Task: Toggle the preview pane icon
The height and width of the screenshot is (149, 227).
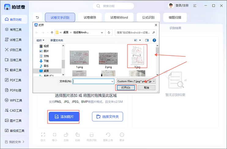Action: point(147,40)
